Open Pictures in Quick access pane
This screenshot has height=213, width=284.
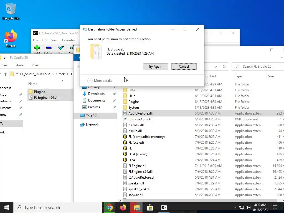click(94, 107)
